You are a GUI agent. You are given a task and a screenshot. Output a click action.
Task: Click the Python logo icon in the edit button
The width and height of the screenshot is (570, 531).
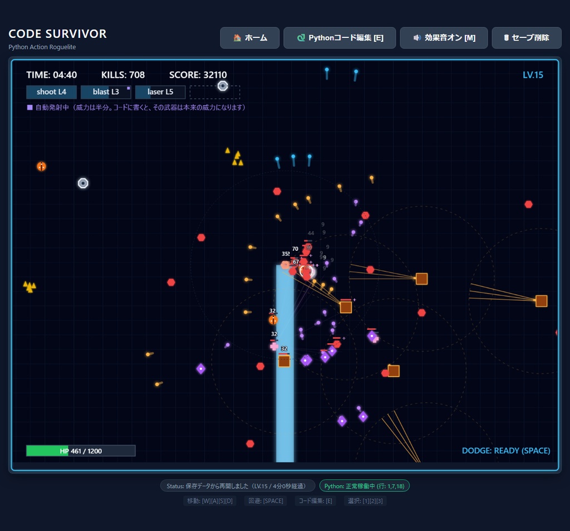click(x=301, y=37)
